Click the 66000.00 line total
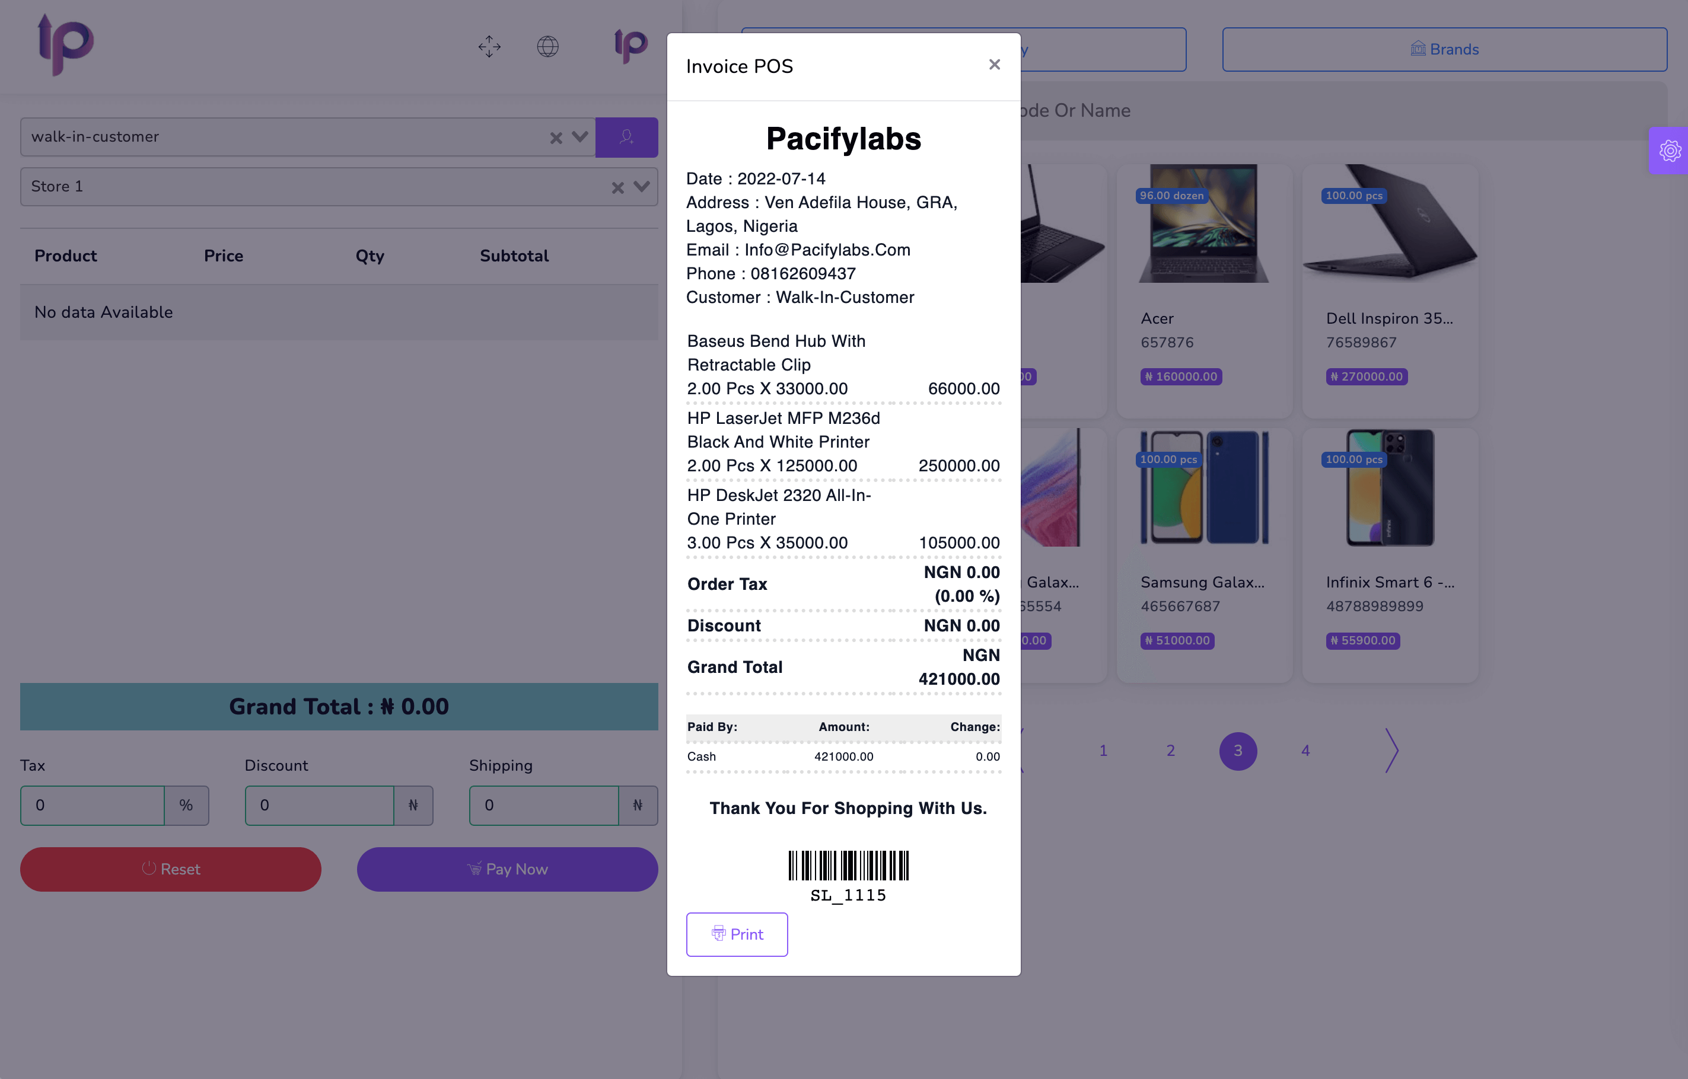 [964, 388]
